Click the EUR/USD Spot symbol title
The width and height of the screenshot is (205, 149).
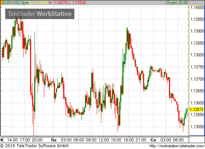(x=16, y=3)
